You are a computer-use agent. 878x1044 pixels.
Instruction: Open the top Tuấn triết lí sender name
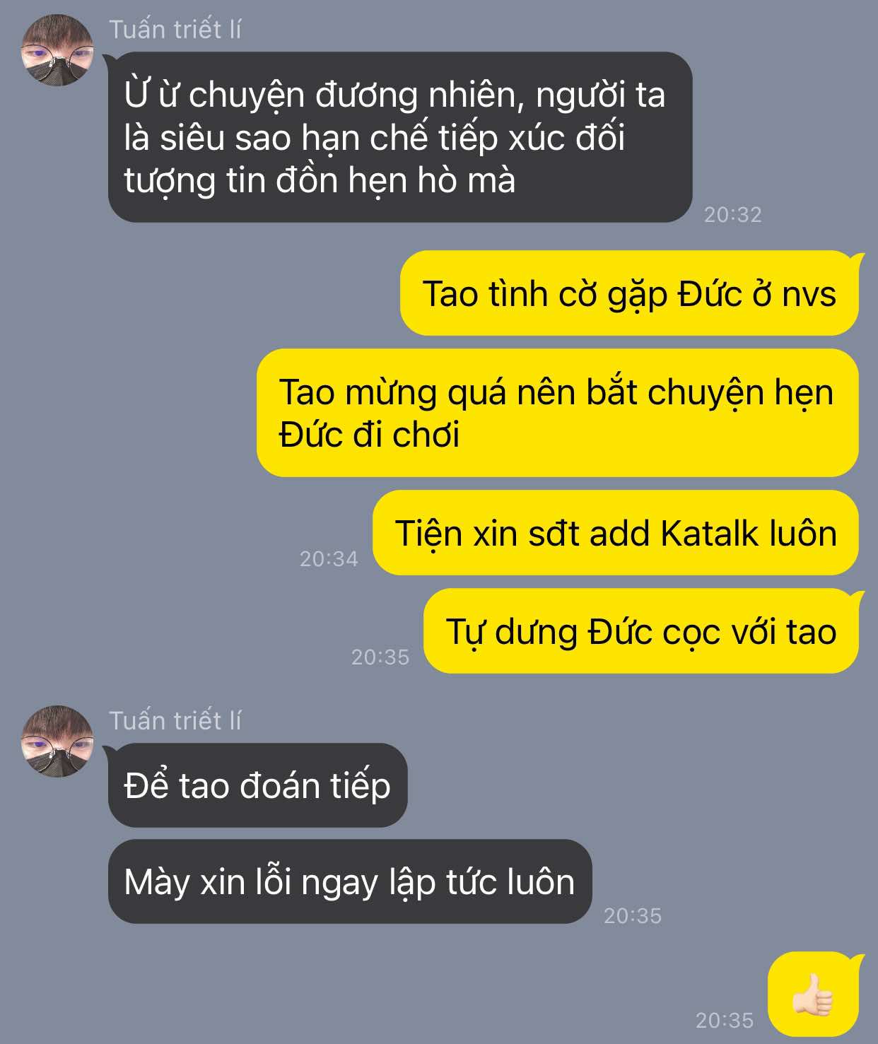click(175, 29)
